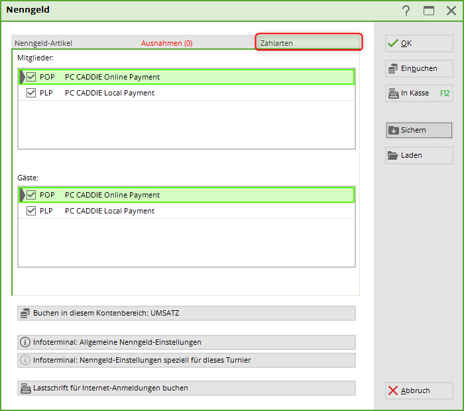Click coins icon in Buchen Kontenbereich UMSATZ

[x=26, y=313]
